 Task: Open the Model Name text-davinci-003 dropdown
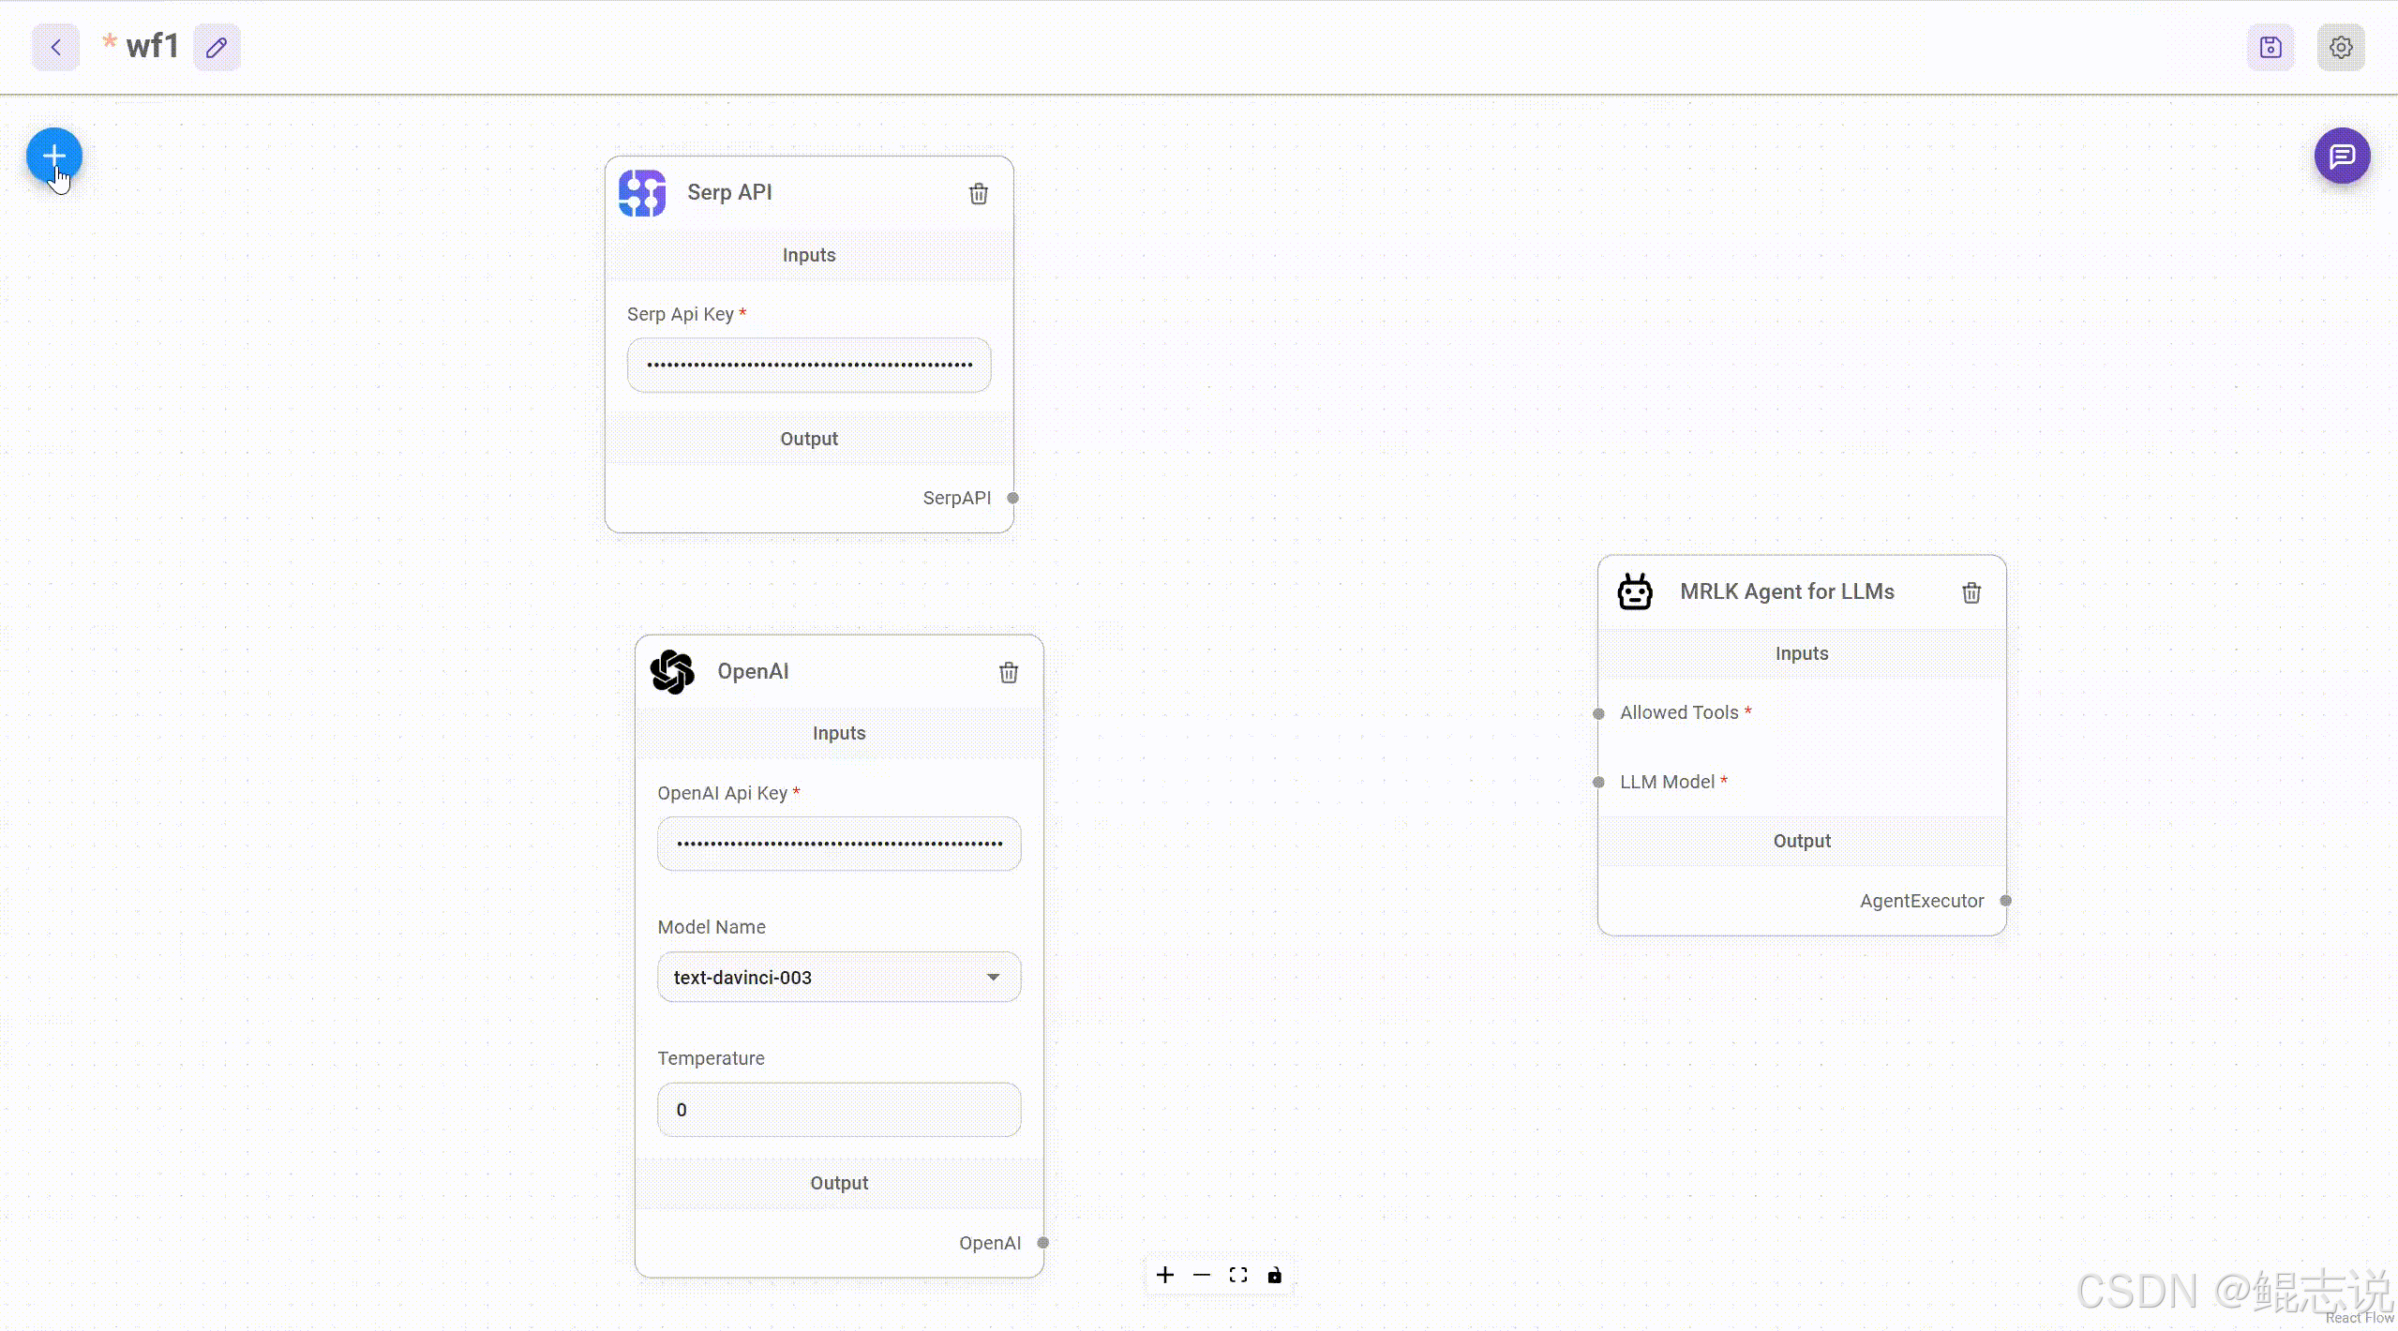click(x=838, y=977)
